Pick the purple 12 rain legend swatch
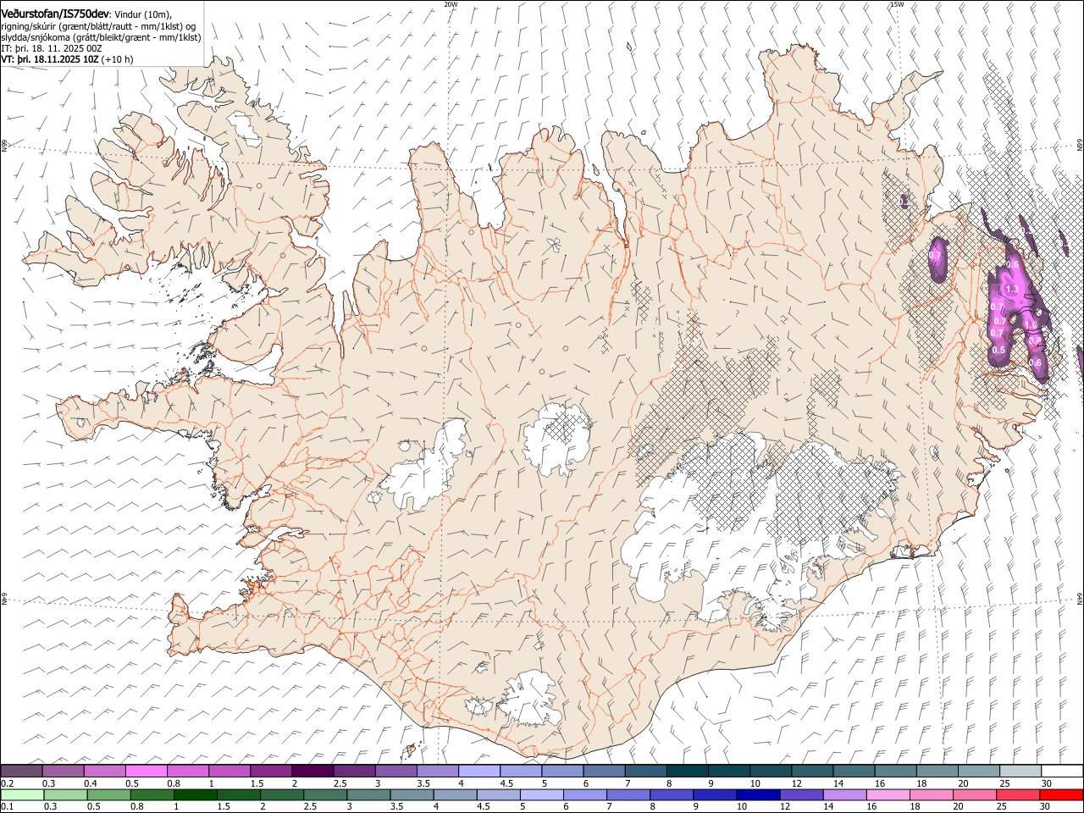The height and width of the screenshot is (813, 1084). tap(801, 795)
